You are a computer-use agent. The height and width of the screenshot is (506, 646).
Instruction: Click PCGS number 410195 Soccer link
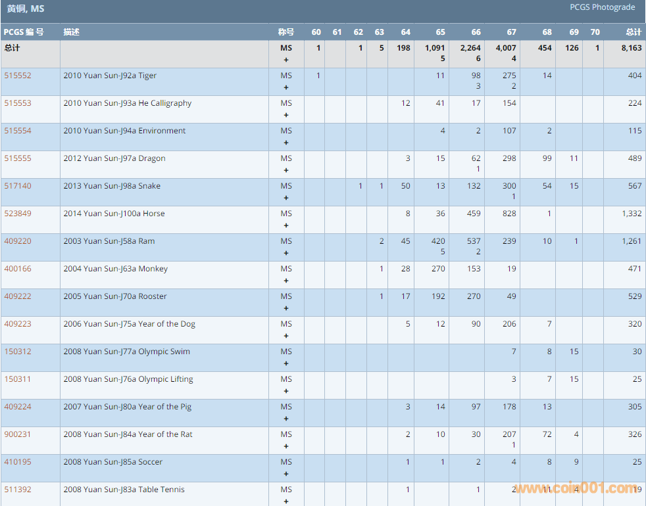(x=18, y=462)
